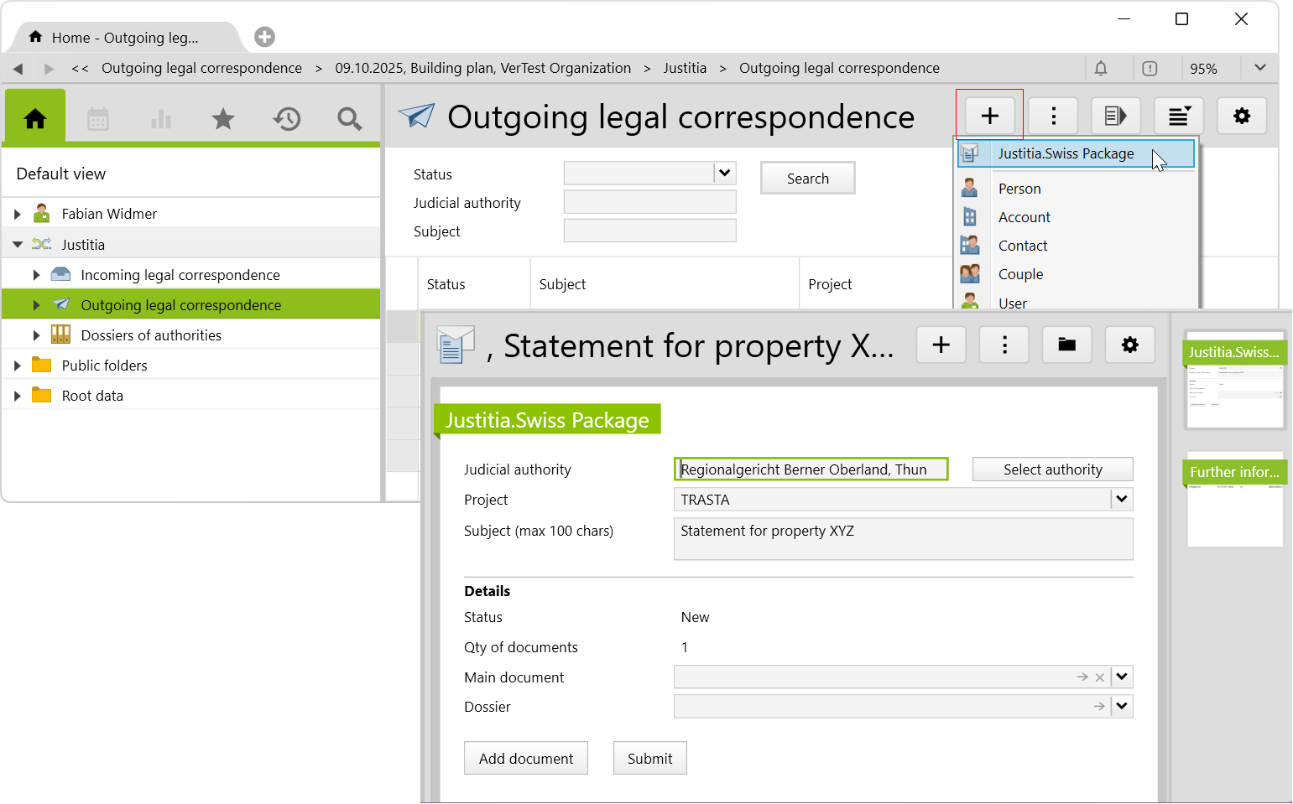Expand the Public folders tree node

pyautogui.click(x=18, y=366)
